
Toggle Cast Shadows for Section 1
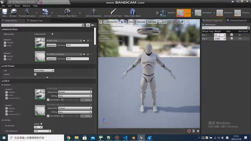[x=48, y=116]
